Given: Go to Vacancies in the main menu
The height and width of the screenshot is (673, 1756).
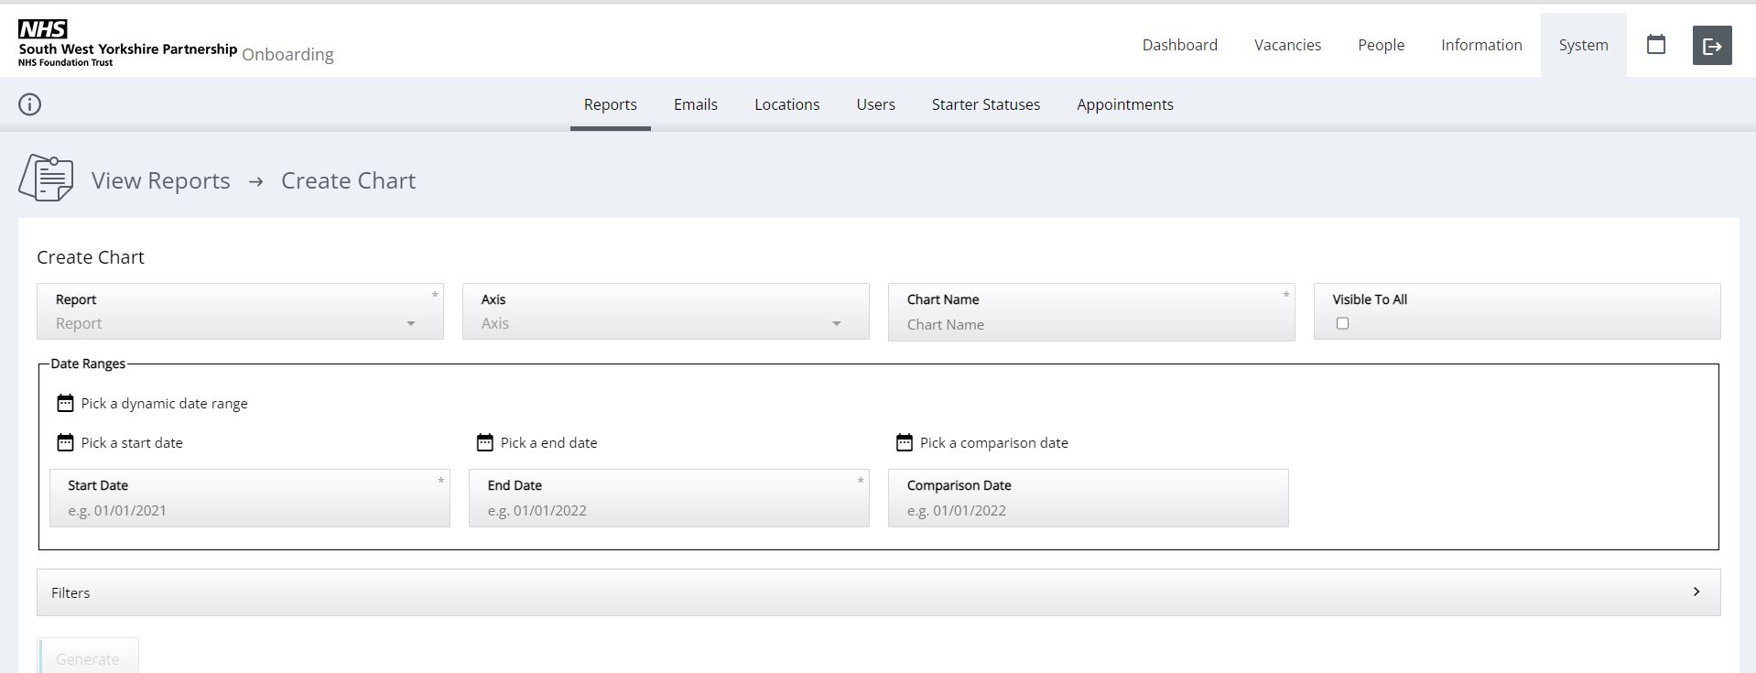Looking at the screenshot, I should pyautogui.click(x=1286, y=45).
